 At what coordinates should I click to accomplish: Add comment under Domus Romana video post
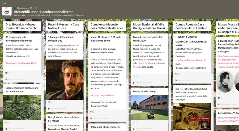186,80
